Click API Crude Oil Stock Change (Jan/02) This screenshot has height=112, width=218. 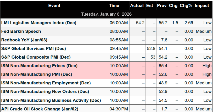point(40,109)
